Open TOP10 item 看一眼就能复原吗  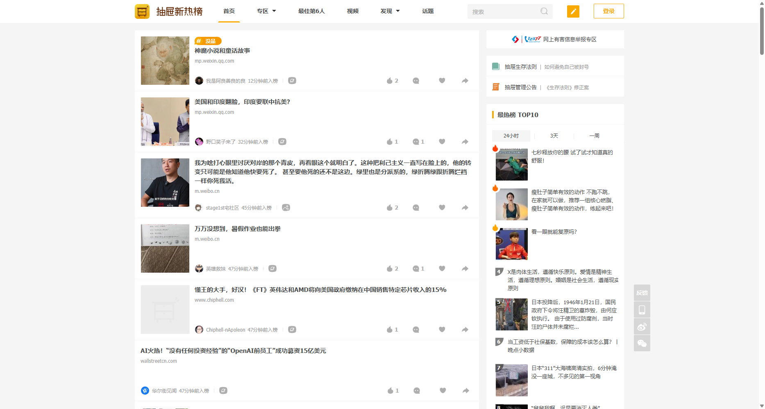554,232
